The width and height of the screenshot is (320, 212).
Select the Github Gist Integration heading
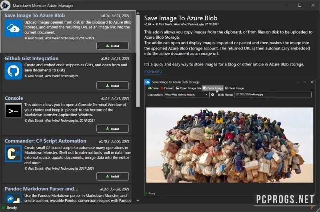[32, 58]
